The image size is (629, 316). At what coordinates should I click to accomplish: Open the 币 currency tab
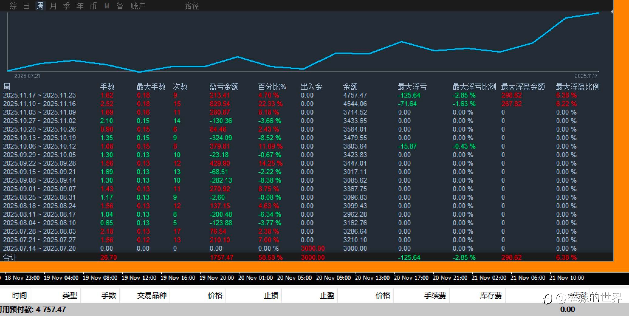tap(93, 6)
